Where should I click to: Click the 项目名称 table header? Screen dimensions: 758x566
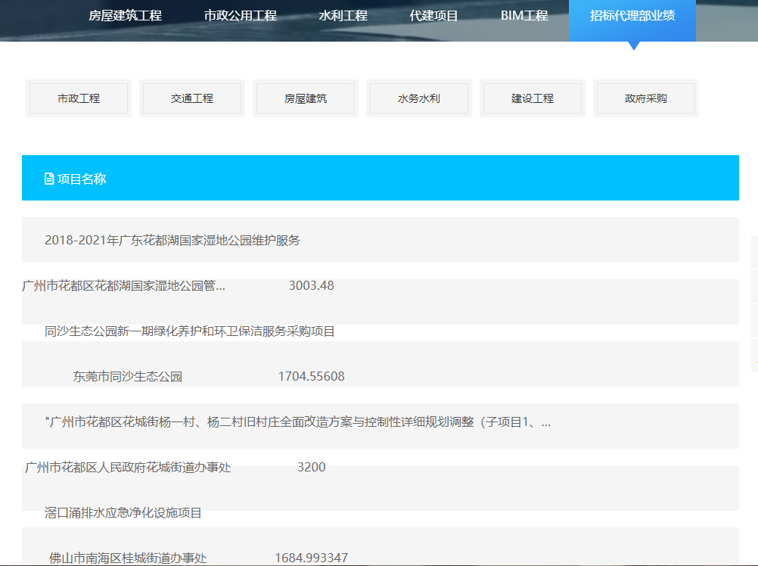[82, 179]
